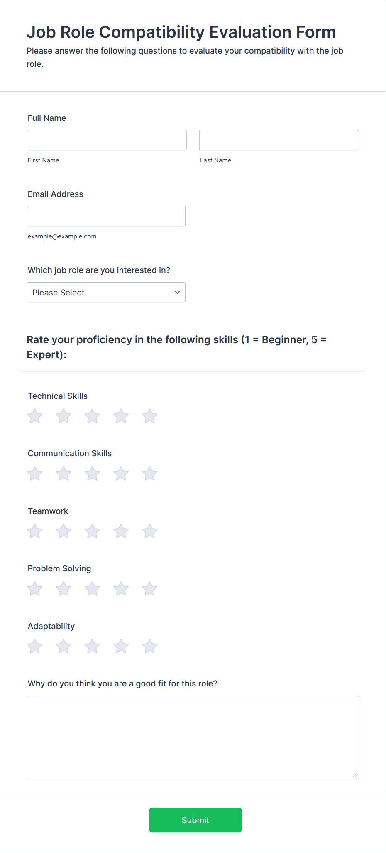Screen dimensions: 386x853
Task: Give Technical Skills five stars
Action: coord(150,416)
